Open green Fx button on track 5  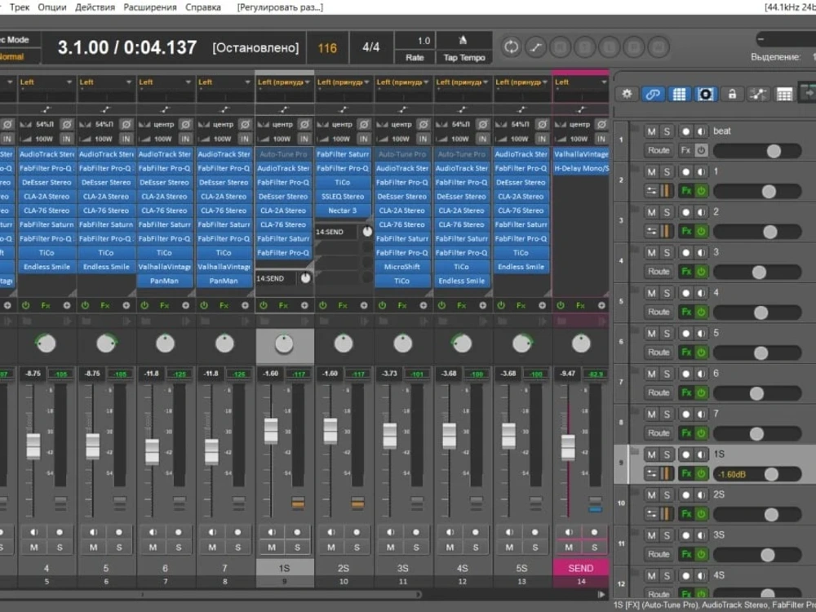pyautogui.click(x=686, y=353)
